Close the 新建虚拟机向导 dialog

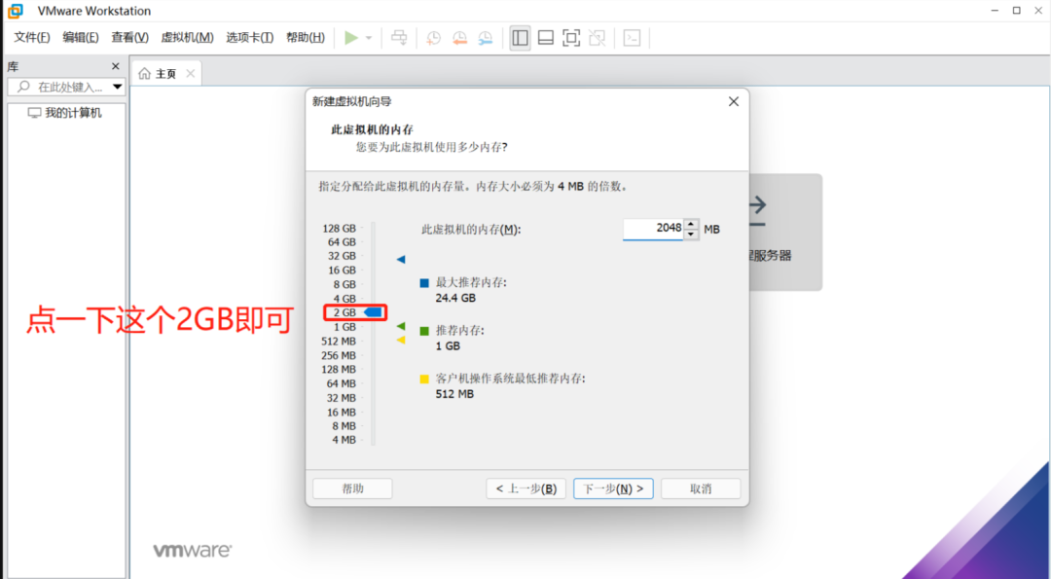pos(734,101)
